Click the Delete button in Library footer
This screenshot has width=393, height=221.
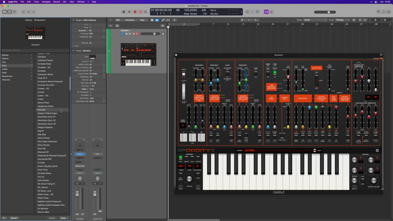click(x=52, y=218)
